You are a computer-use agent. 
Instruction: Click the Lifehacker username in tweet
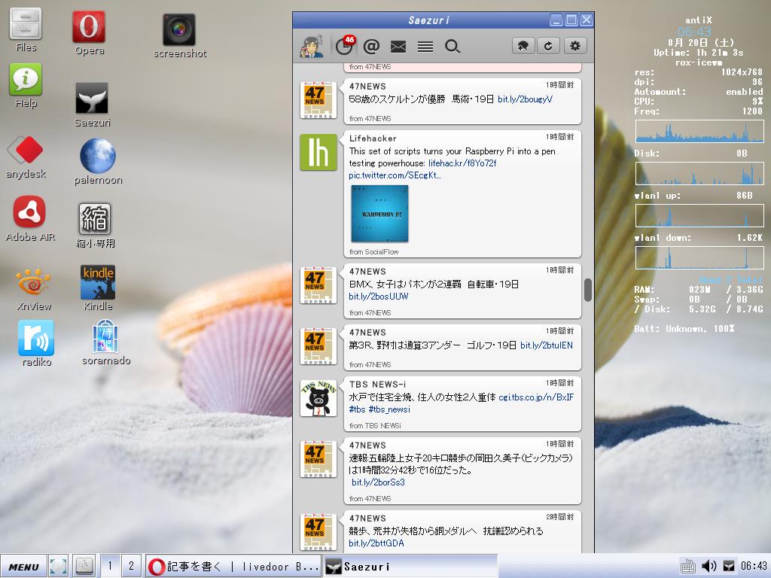(373, 138)
